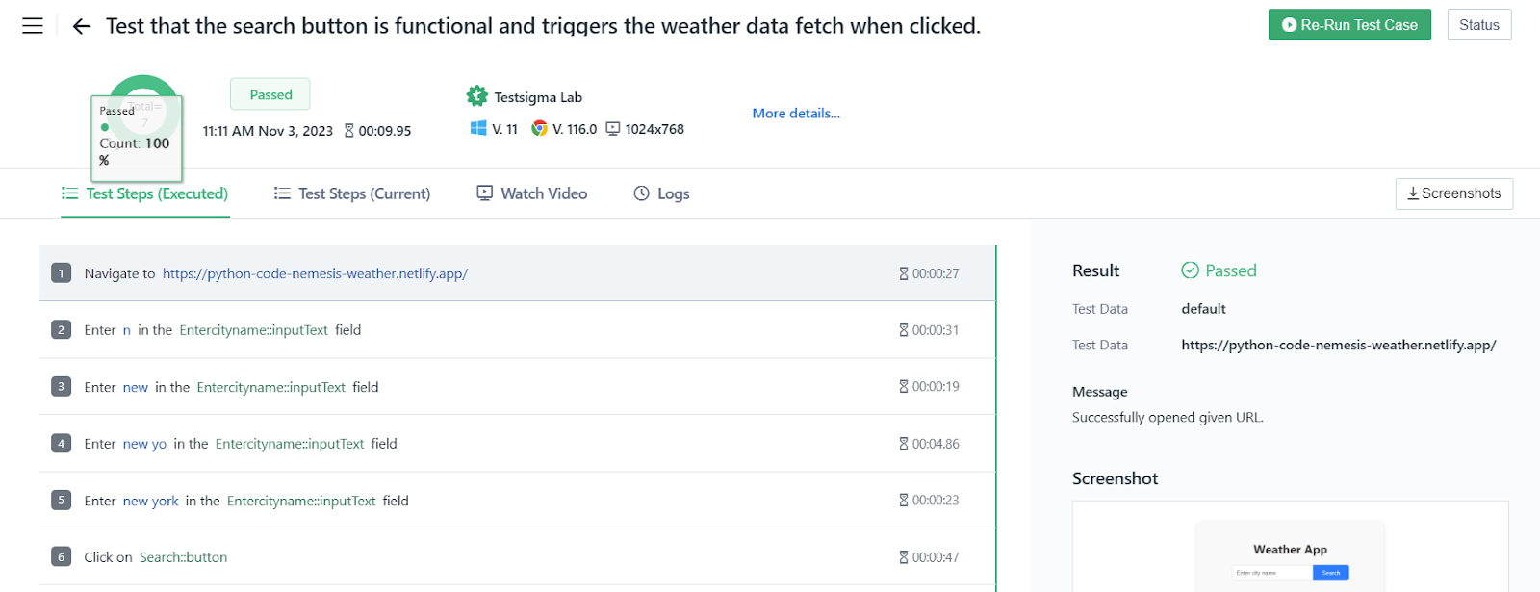Click the Windows OS version icon
The width and height of the screenshot is (1540, 592).
tap(478, 128)
